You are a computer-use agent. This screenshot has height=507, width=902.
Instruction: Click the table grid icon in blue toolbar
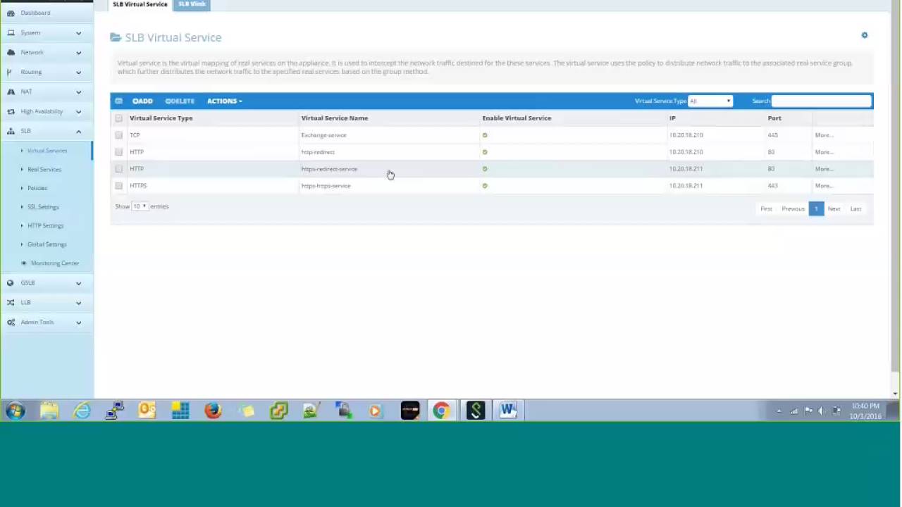(x=118, y=101)
